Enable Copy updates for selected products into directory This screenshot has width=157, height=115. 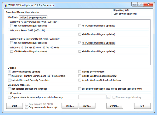tap(9, 97)
